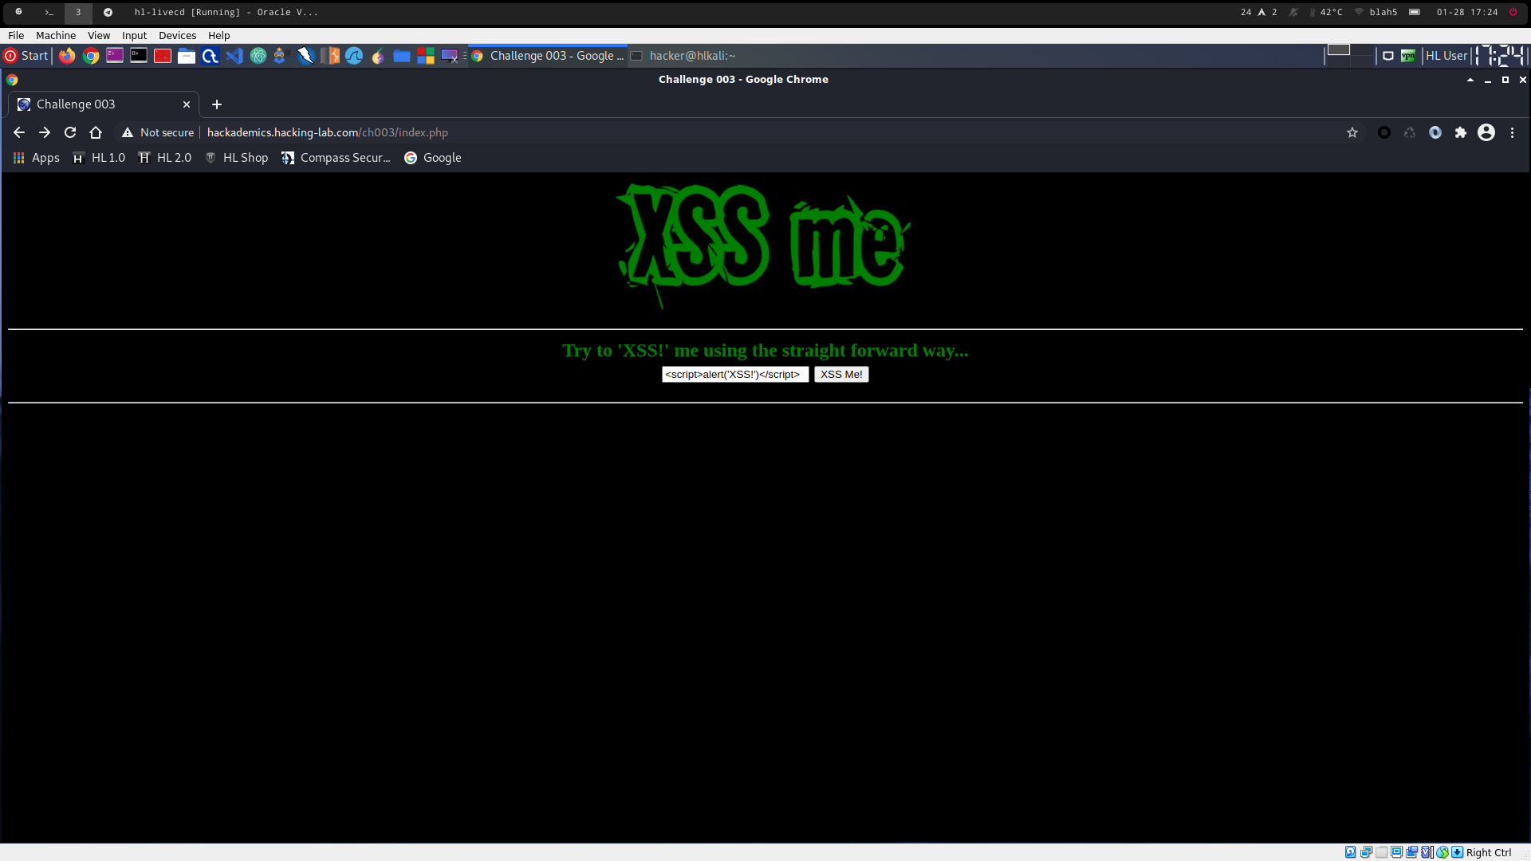
Task: Reload the Challenge 003 page
Action: click(70, 132)
